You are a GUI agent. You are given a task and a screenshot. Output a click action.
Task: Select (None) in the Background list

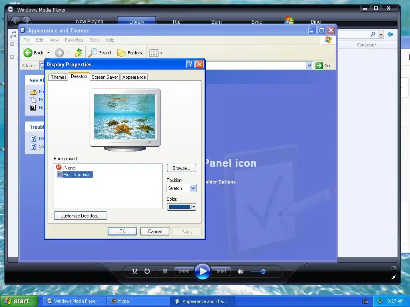pos(70,167)
